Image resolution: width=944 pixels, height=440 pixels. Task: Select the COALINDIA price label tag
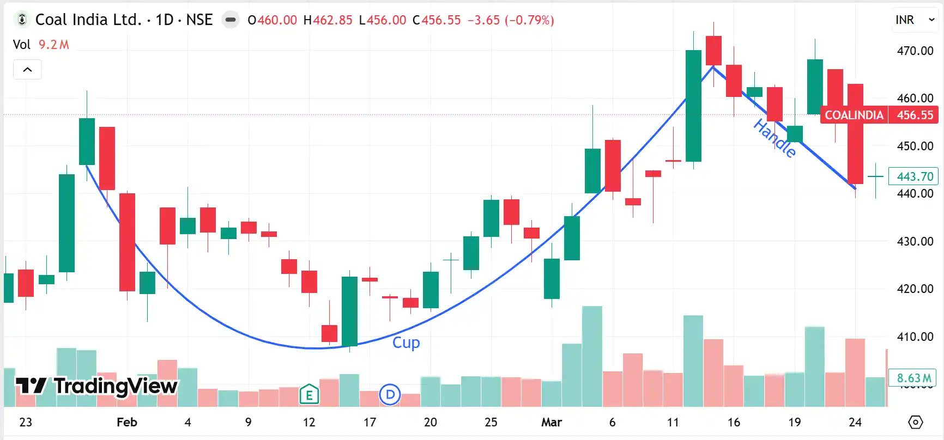(x=854, y=115)
